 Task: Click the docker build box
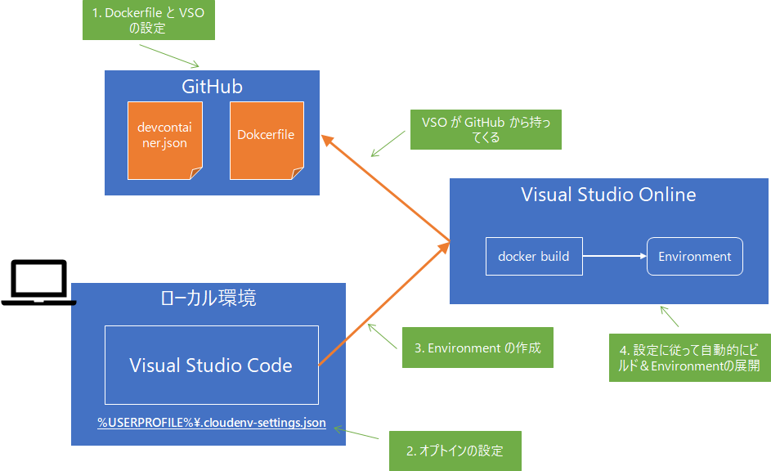pos(534,256)
